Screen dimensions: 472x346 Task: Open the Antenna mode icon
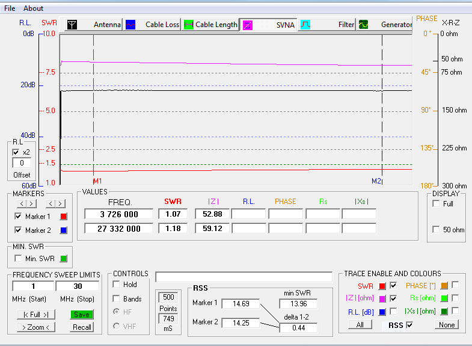[x=72, y=25]
